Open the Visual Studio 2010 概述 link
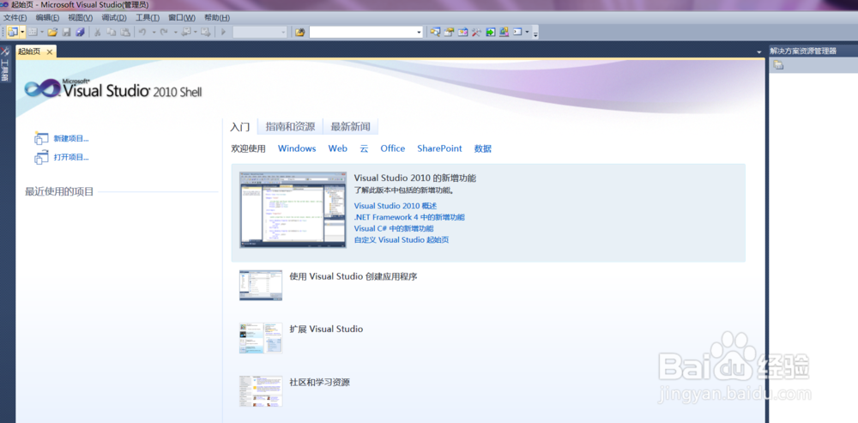 395,206
